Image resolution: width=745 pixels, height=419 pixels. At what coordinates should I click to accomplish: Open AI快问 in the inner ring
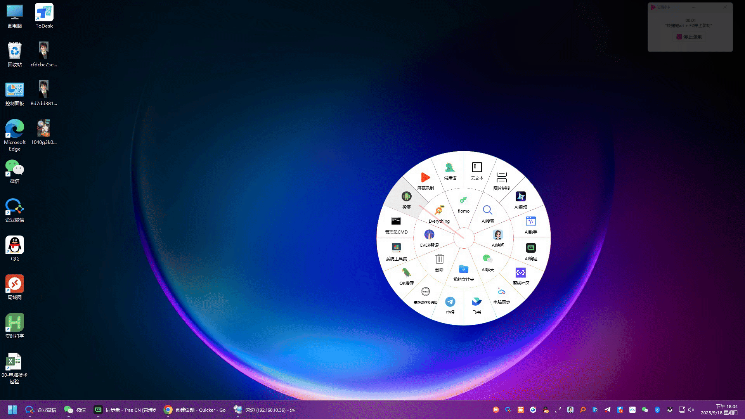498,238
